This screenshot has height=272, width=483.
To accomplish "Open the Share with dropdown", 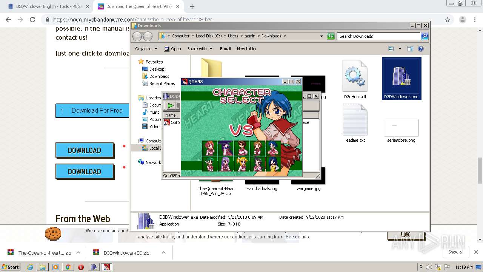I will pos(200,49).
